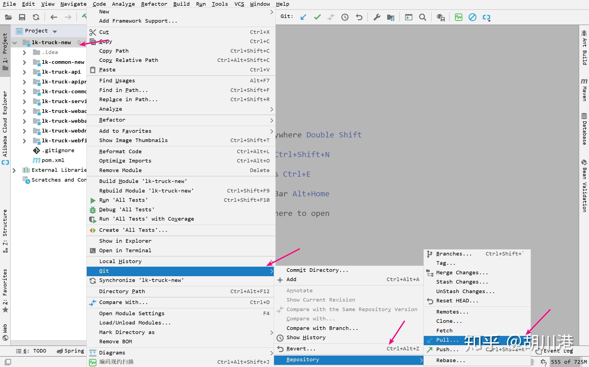Click the synchronize refresh toolbar icon
This screenshot has width=589, height=367.
coord(36,17)
